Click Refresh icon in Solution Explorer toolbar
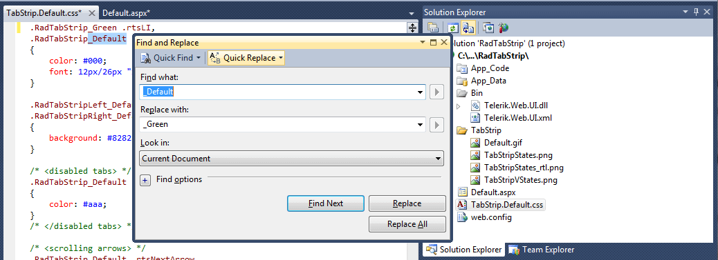The width and height of the screenshot is (718, 260). (453, 28)
